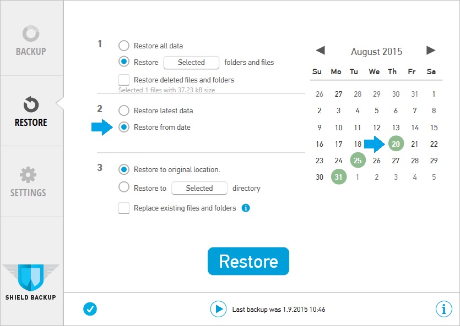460x326 pixels.
Task: Go to previous month in calendar
Action: point(321,51)
